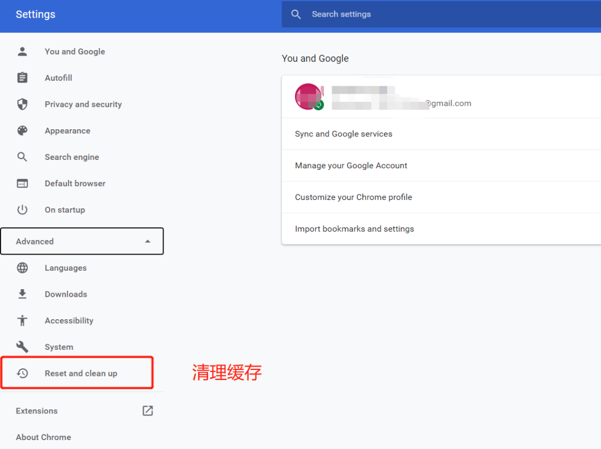Click the Downloads arrow icon

coord(22,294)
